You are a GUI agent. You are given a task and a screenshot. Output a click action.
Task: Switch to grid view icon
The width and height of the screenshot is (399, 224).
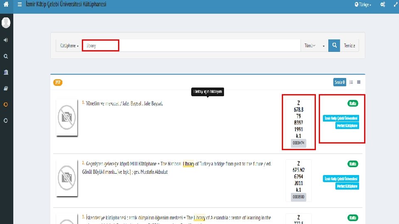click(x=359, y=82)
